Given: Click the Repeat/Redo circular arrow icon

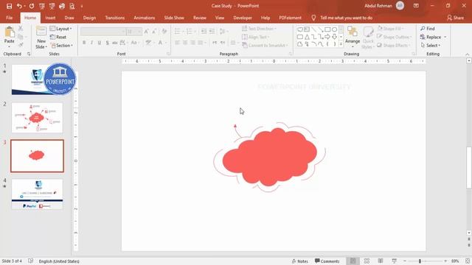Looking at the screenshot, I should pyautogui.click(x=32, y=6).
